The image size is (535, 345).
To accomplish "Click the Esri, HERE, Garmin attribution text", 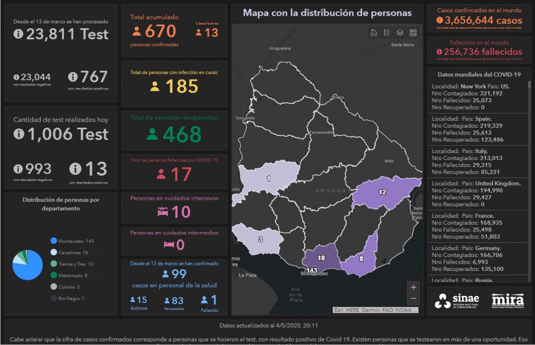I will tap(376, 310).
